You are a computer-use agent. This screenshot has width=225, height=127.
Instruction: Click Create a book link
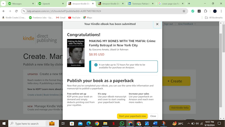coord(34,95)
